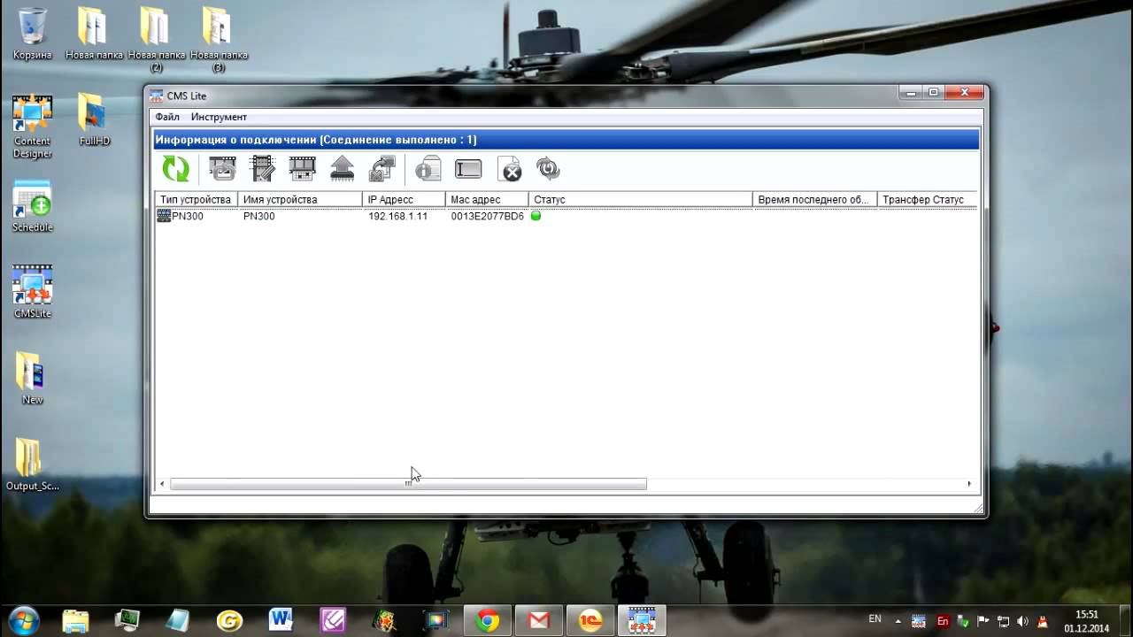
Task: Click the green status indicator of PN300
Action: [x=536, y=216]
